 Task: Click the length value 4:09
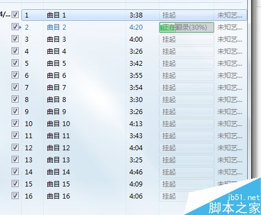136,184
